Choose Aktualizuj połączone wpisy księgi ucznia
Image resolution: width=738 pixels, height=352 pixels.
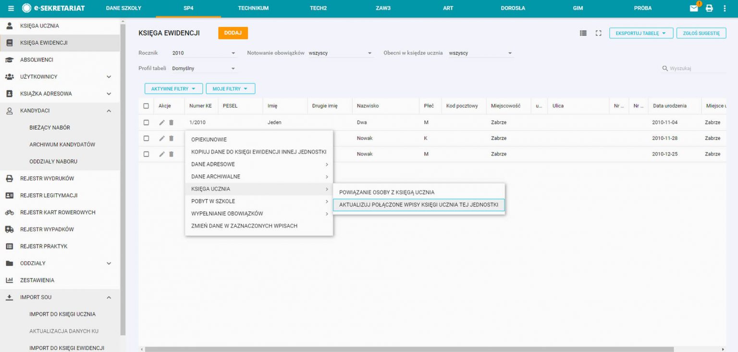point(418,205)
